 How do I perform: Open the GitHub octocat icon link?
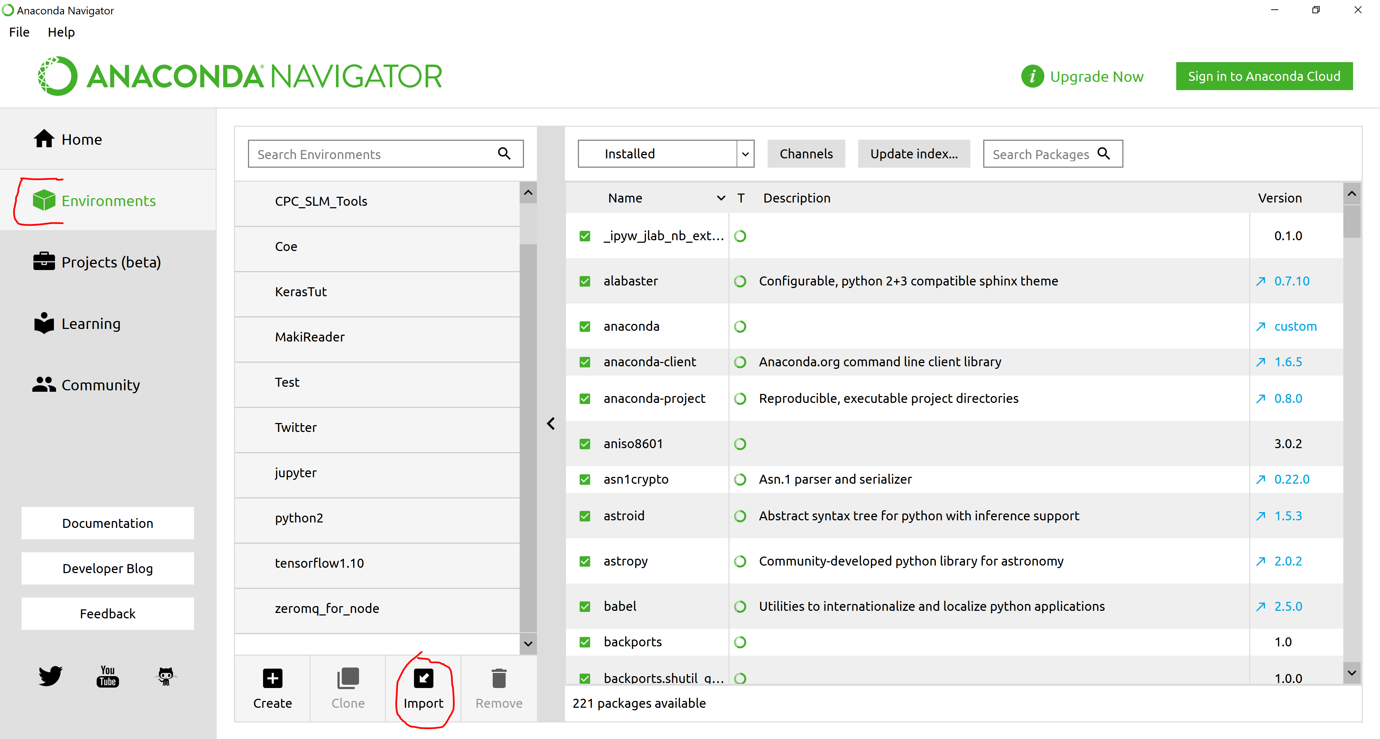(x=166, y=676)
